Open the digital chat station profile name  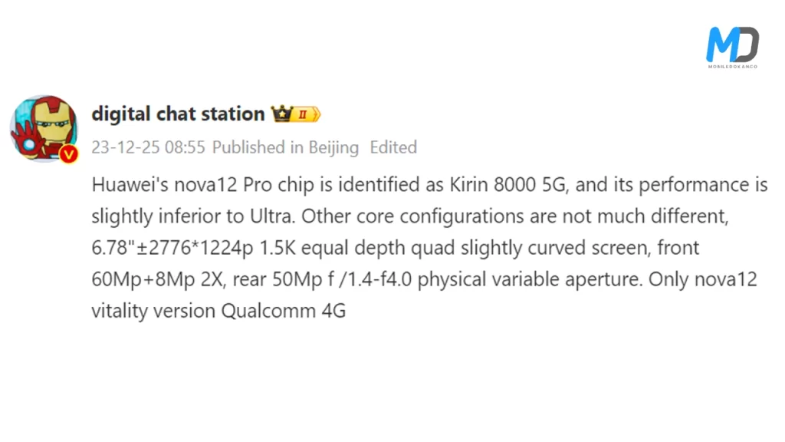(178, 114)
